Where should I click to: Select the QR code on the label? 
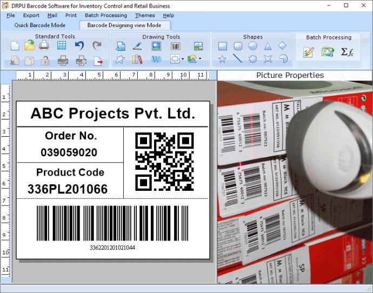(164, 162)
